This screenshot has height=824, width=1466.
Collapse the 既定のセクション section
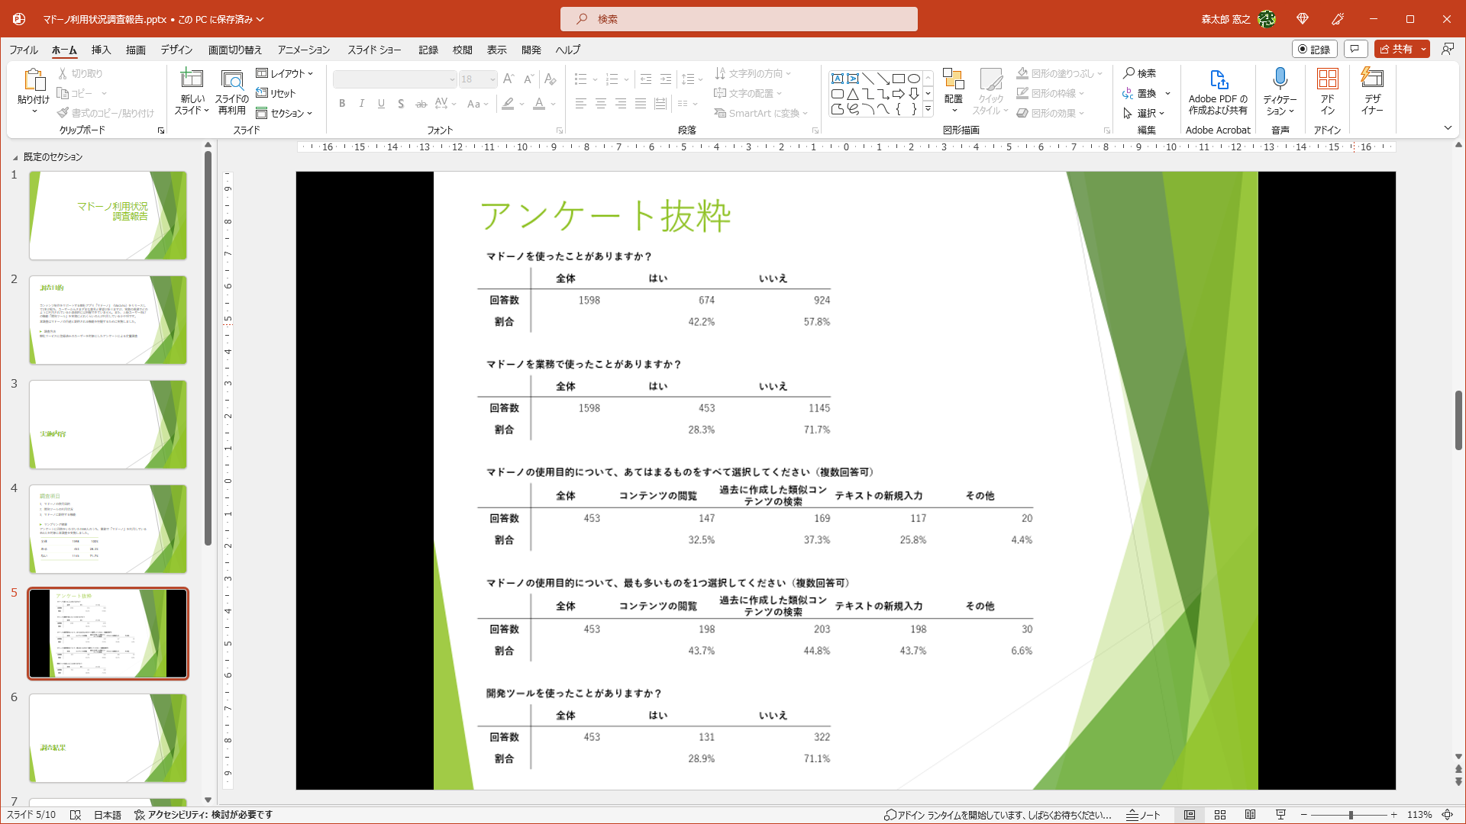click(x=15, y=157)
